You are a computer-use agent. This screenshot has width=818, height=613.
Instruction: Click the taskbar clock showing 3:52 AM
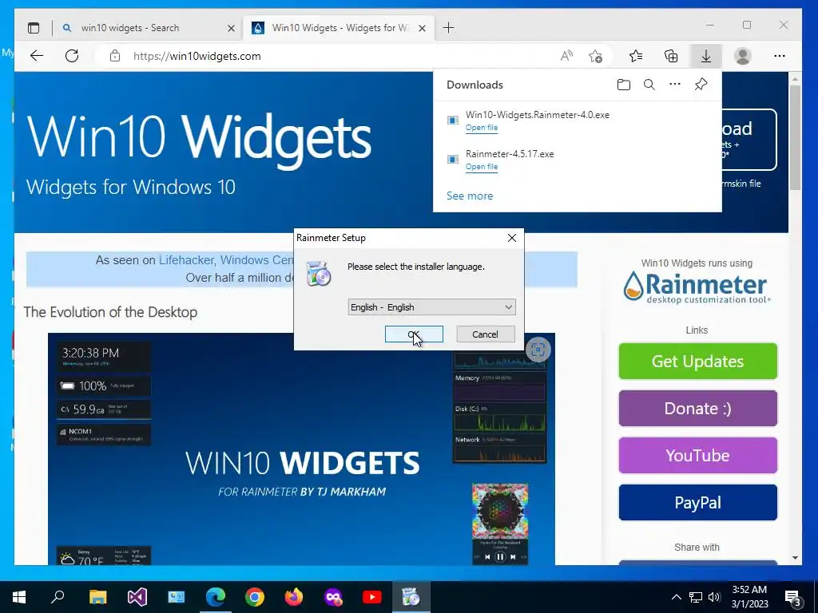point(749,597)
